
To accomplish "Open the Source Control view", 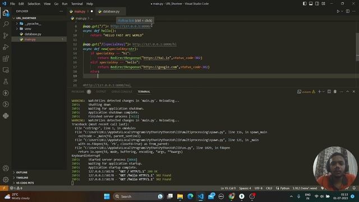I will click(6, 35).
